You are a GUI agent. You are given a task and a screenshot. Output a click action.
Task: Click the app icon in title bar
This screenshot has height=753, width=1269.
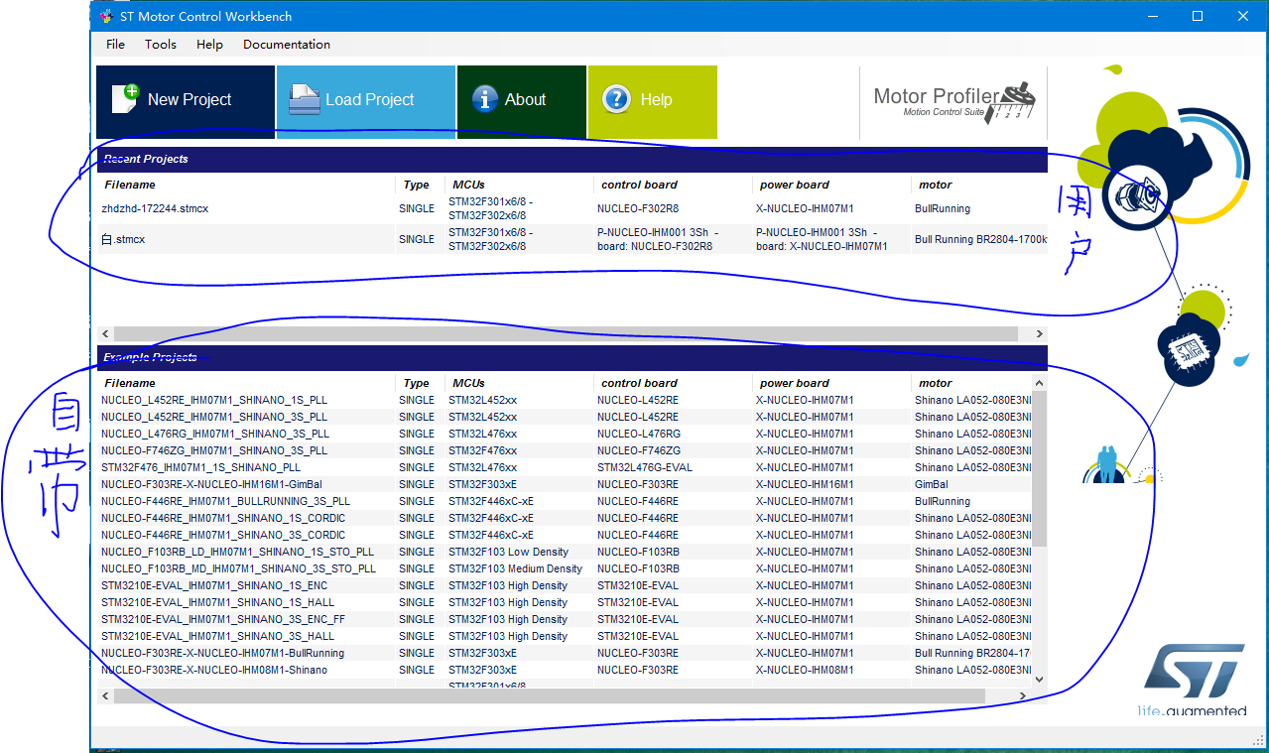point(107,17)
